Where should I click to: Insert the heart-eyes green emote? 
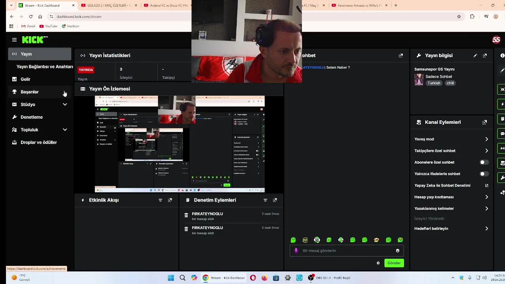click(400, 240)
